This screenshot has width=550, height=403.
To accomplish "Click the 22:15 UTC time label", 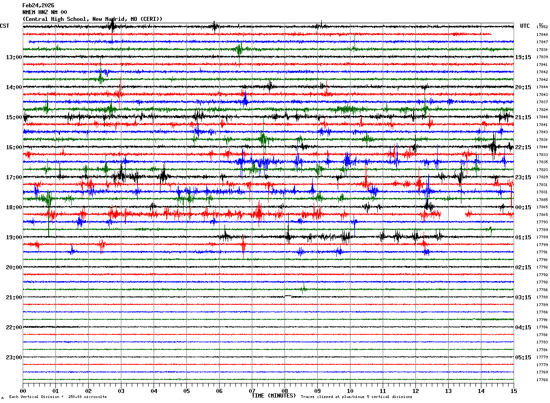I will click(x=523, y=147).
